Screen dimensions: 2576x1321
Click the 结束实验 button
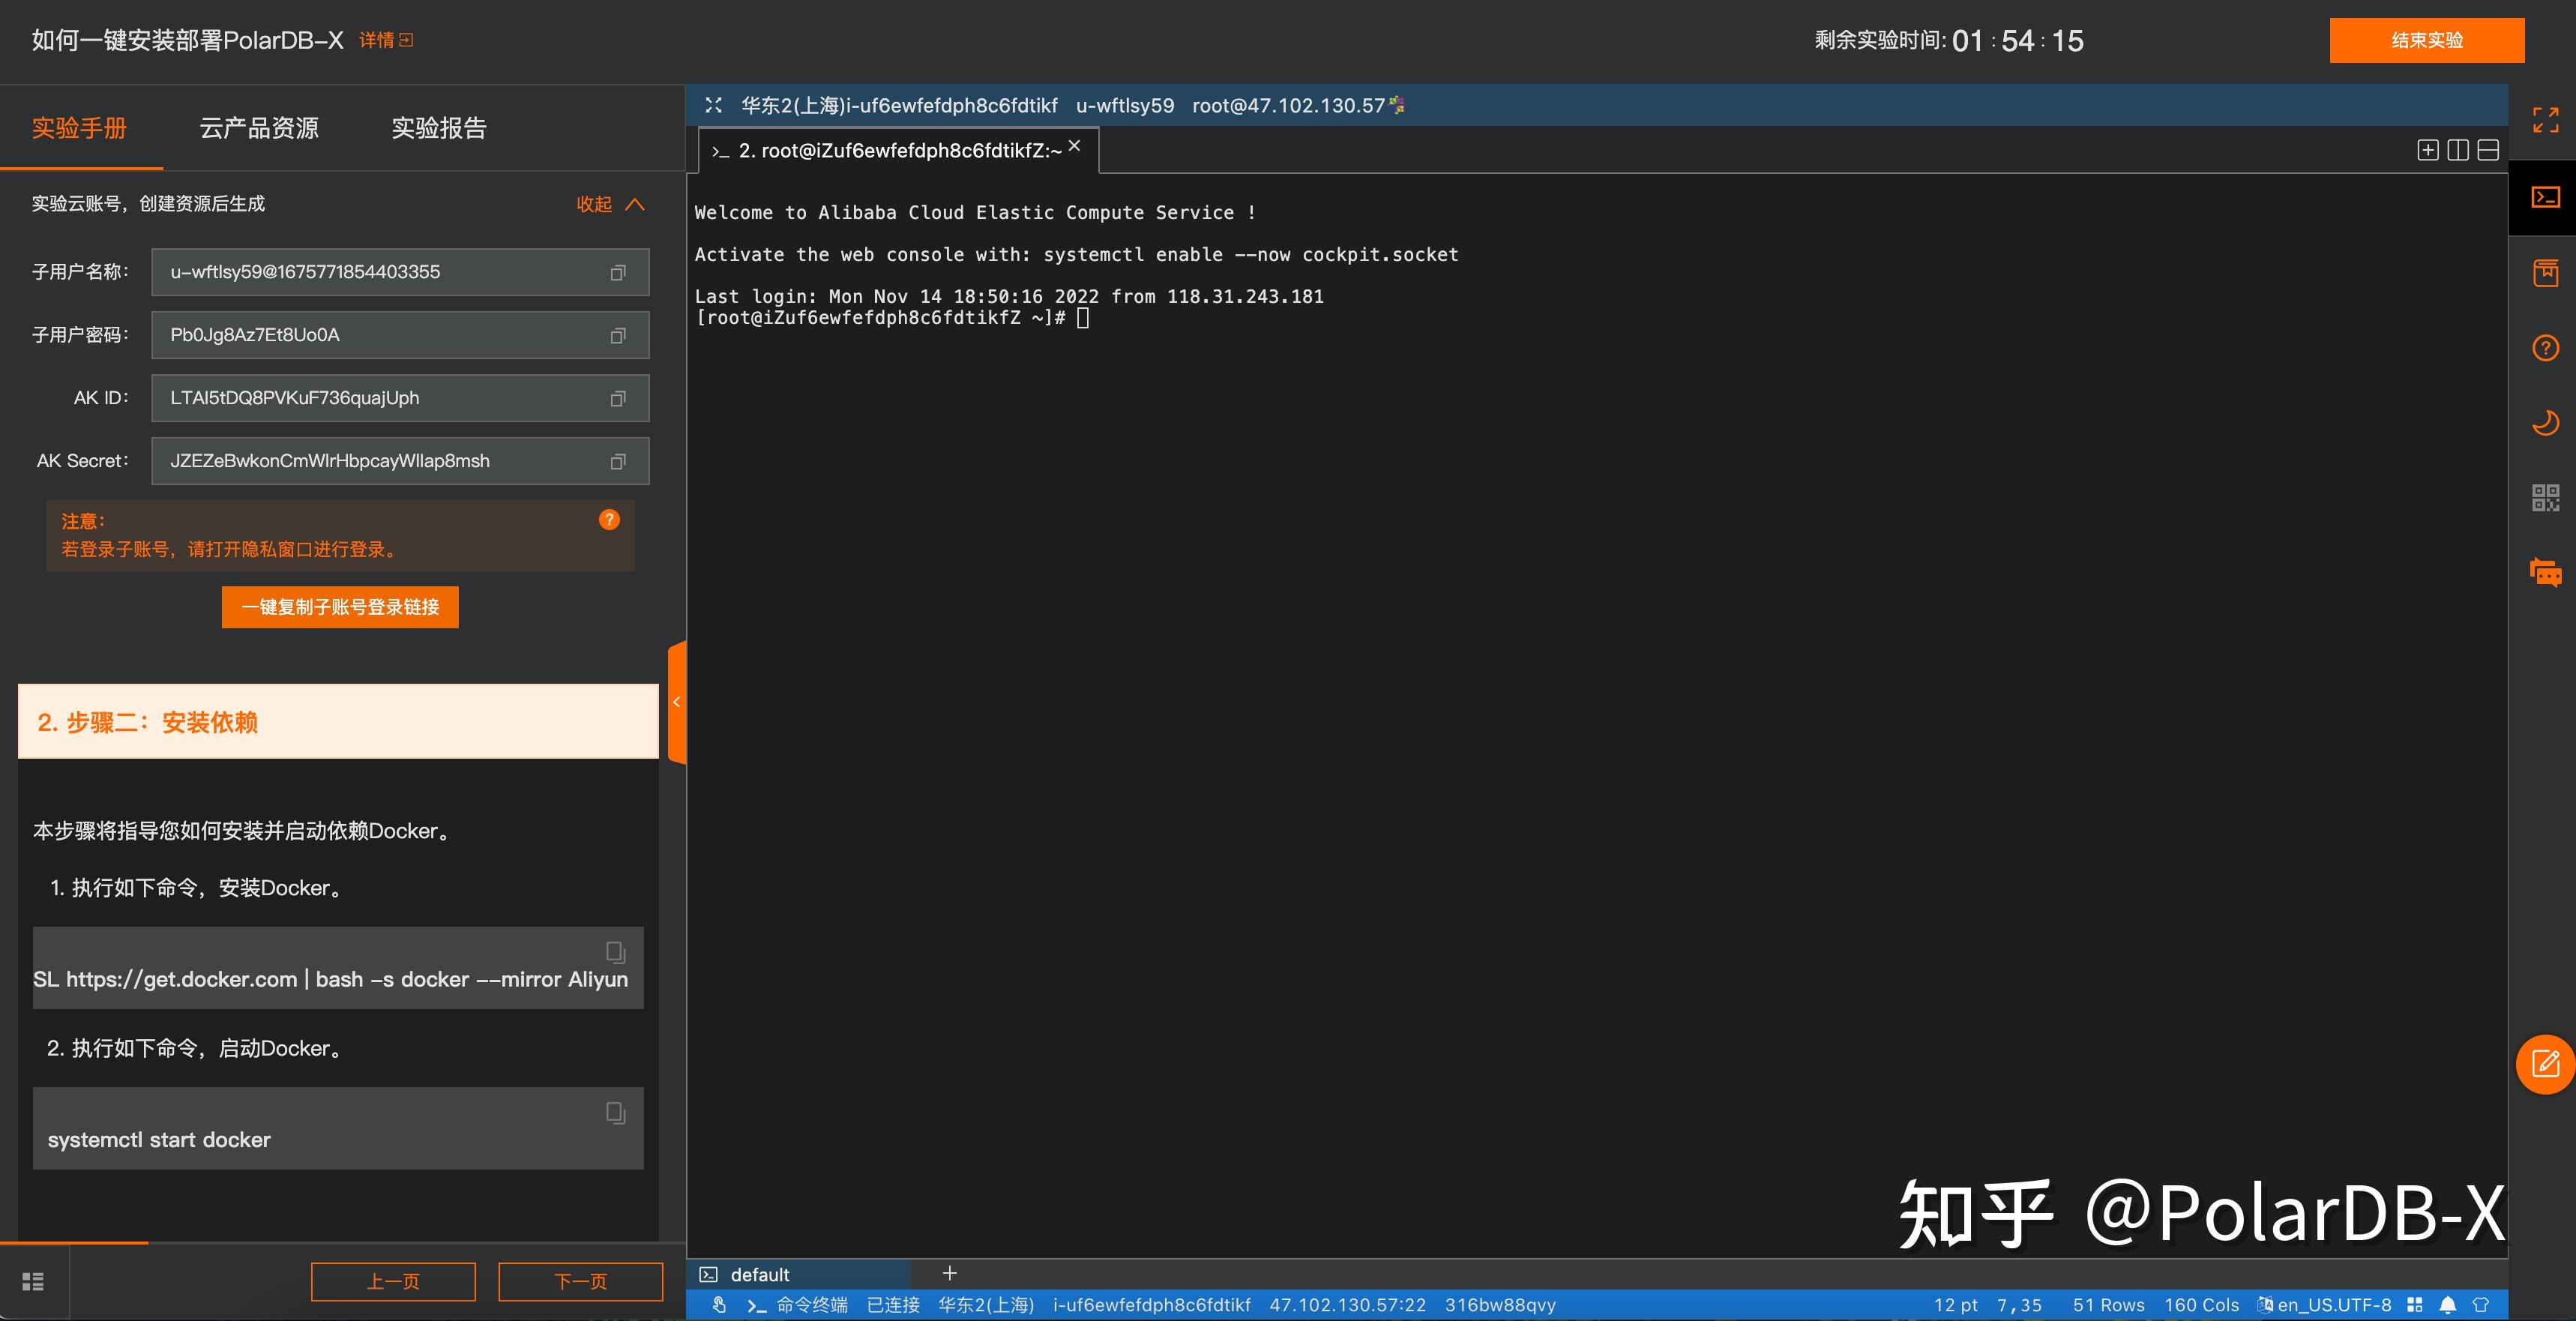(2426, 41)
